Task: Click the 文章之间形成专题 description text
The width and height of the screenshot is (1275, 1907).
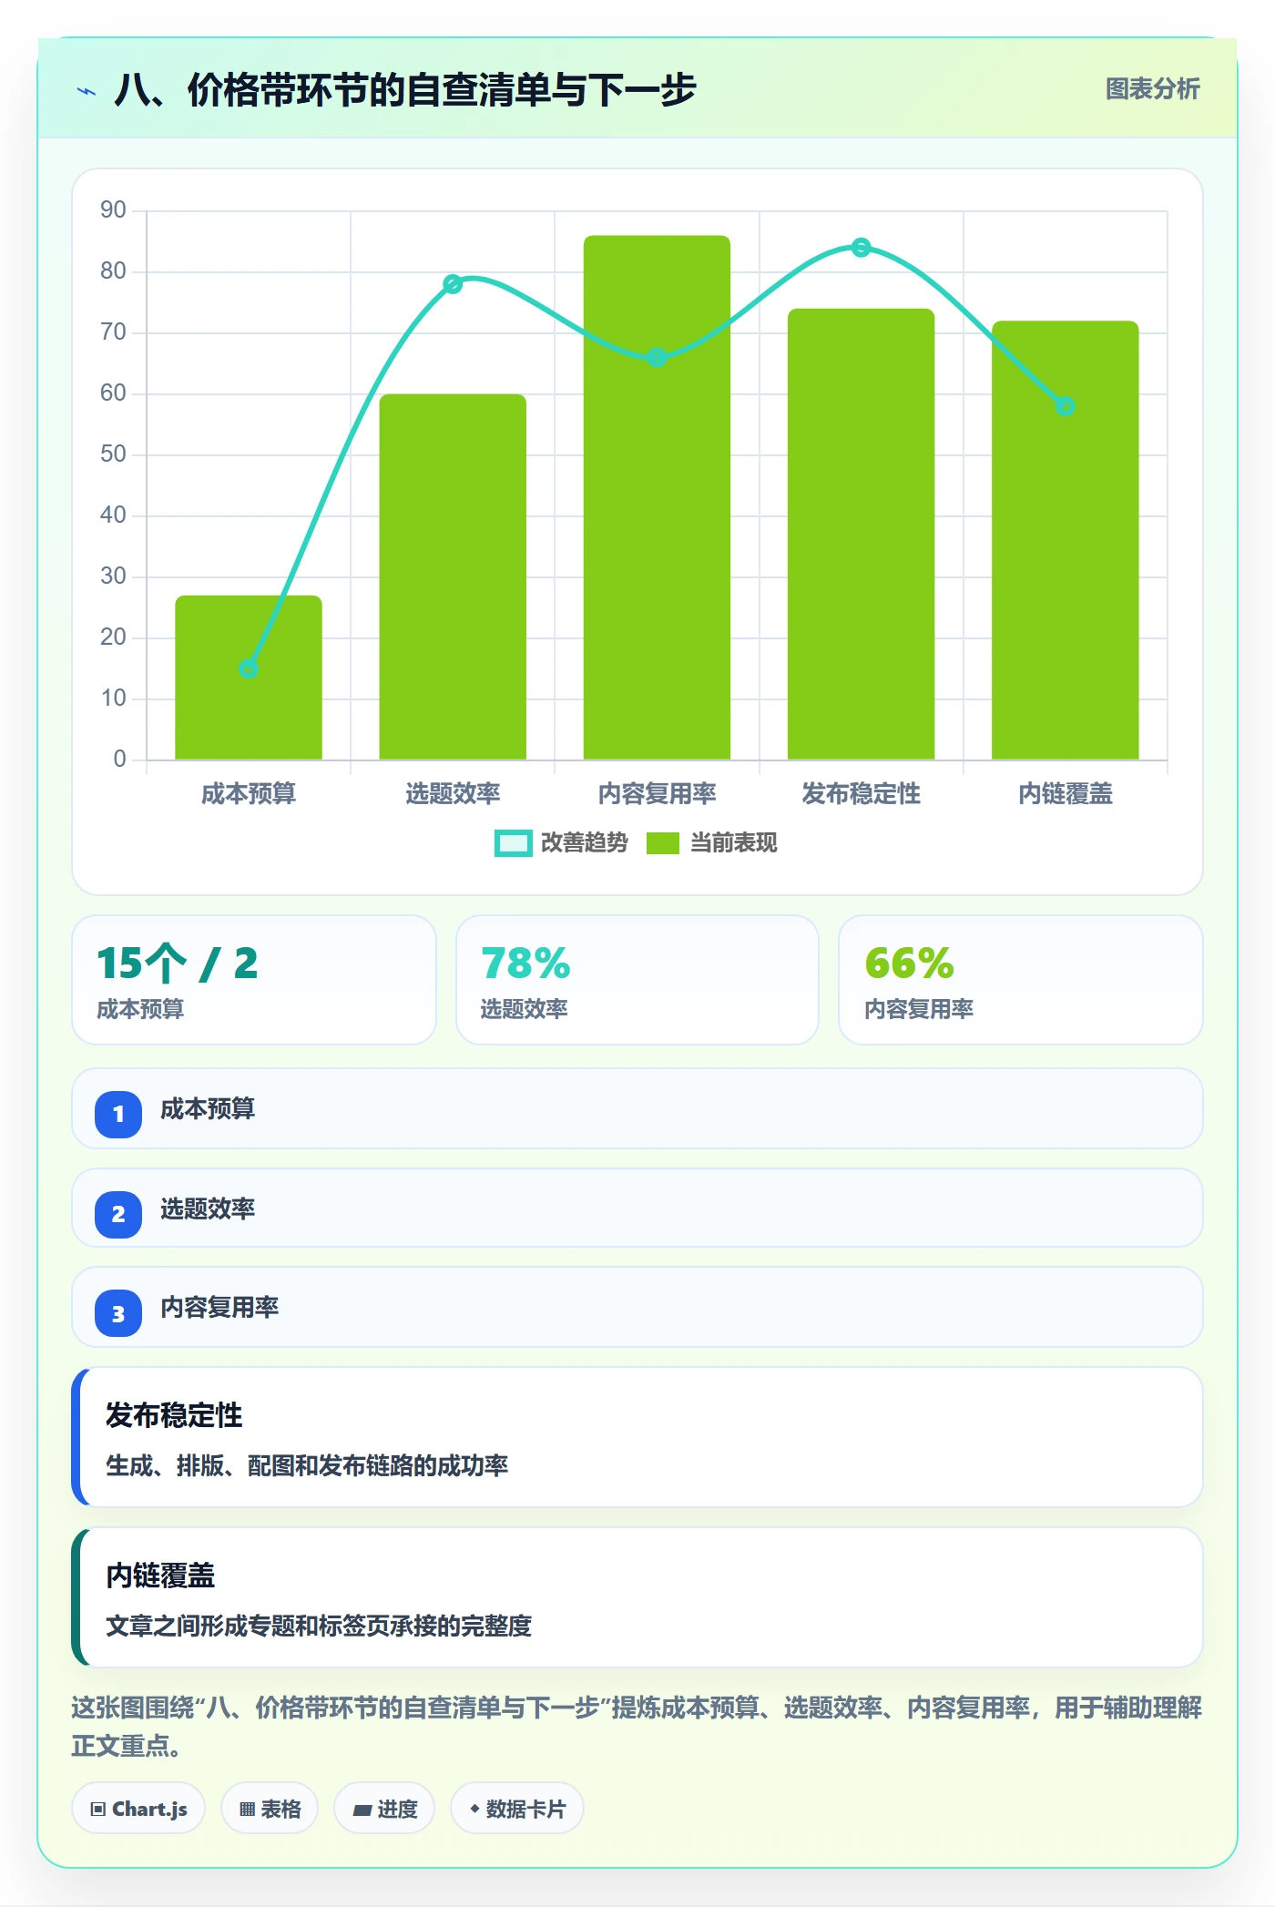Action: click(319, 1626)
